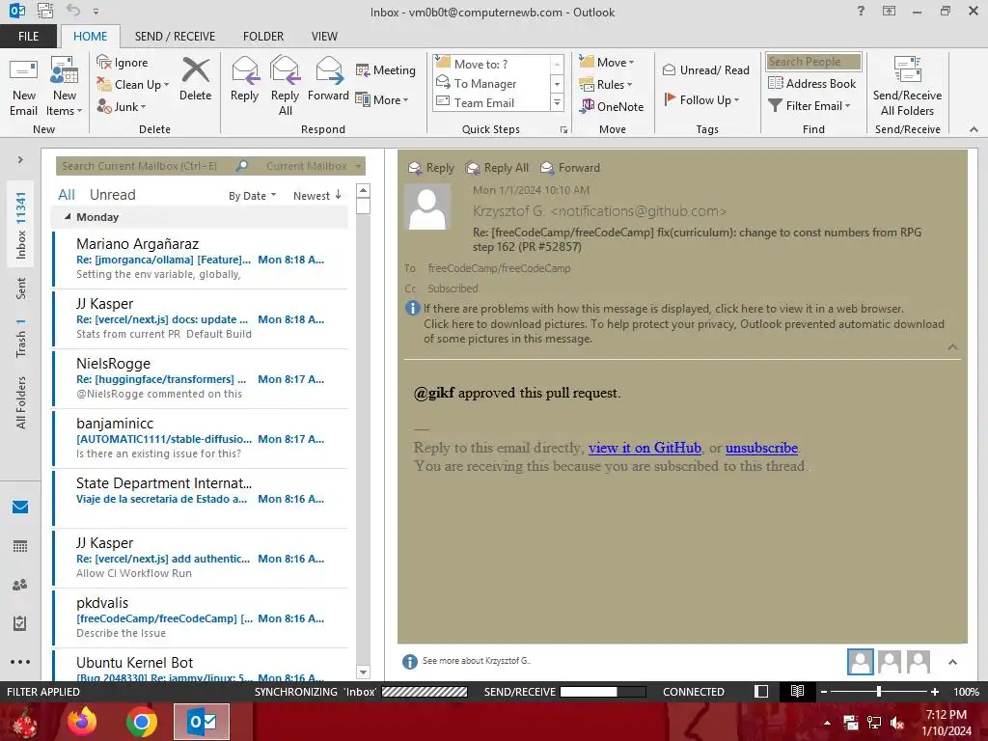The height and width of the screenshot is (741, 988).
Task: Show All messages filter
Action: pos(67,195)
